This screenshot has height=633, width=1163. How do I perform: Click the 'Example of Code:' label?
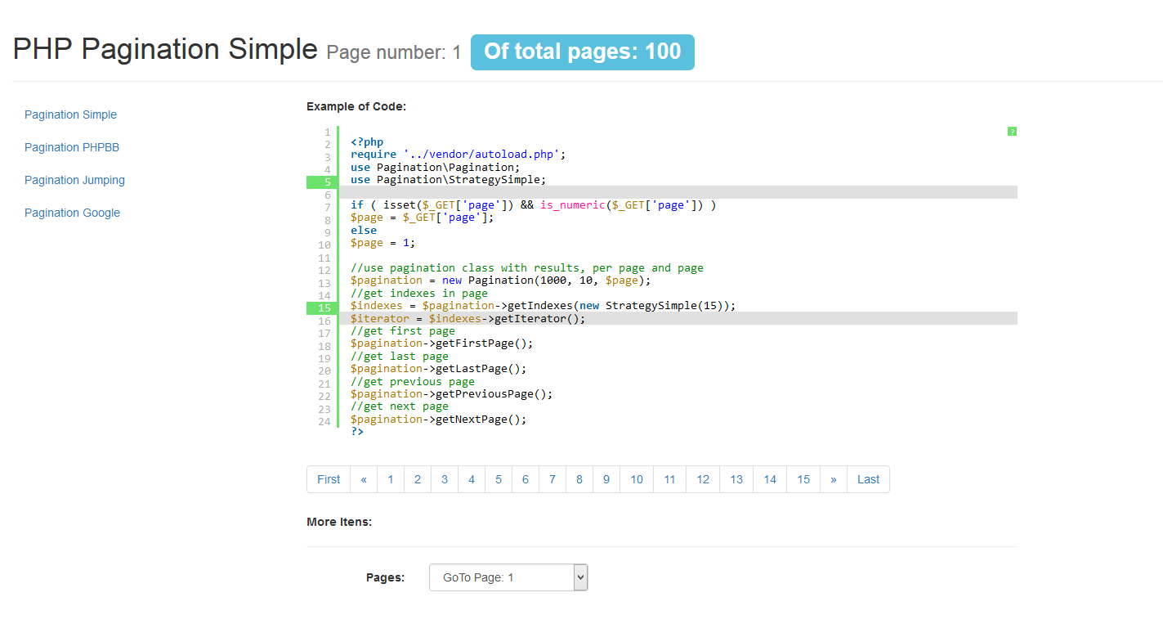(356, 106)
